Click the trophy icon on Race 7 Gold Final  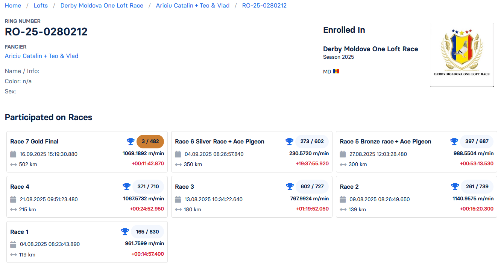pos(131,142)
